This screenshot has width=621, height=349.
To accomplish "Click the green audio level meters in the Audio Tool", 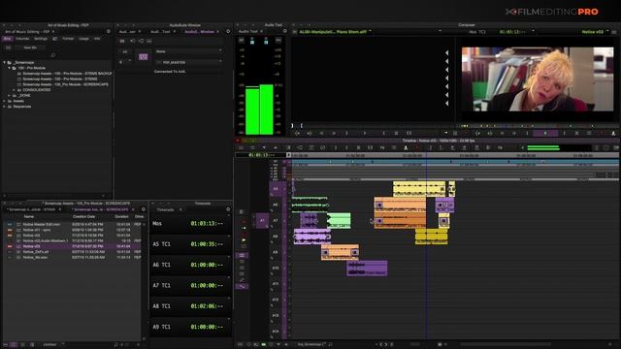I will click(x=259, y=110).
